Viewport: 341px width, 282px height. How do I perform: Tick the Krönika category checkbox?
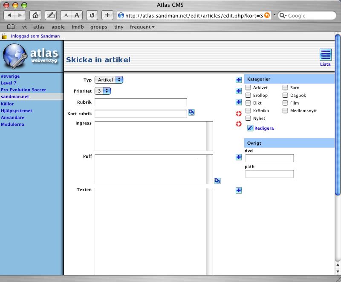(x=248, y=111)
